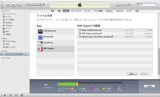Show the artwork viewer panel button
Screen dimensions: 160x97
[x=22, y=95]
